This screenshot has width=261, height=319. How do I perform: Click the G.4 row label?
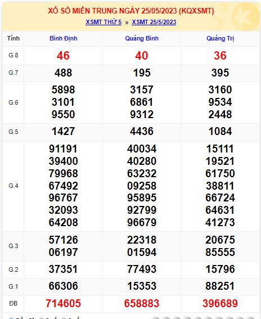pyautogui.click(x=13, y=186)
